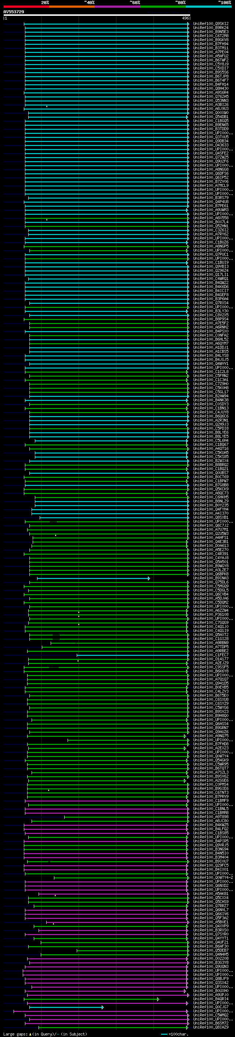Viewport: 235px width, 1037px height.
Task: Click the 496 query end position label
Action: [185, 18]
